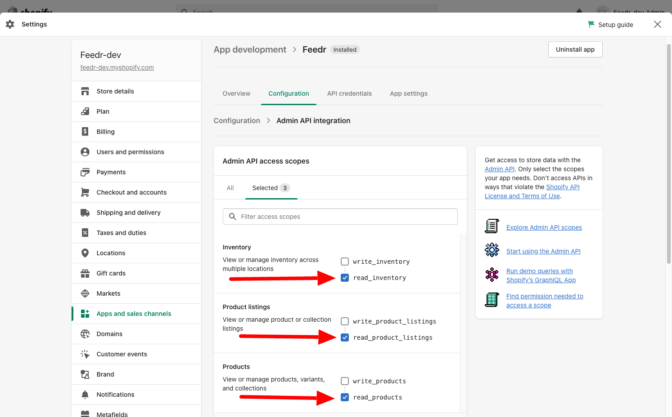Click the Shipping and delivery truck icon

(85, 213)
